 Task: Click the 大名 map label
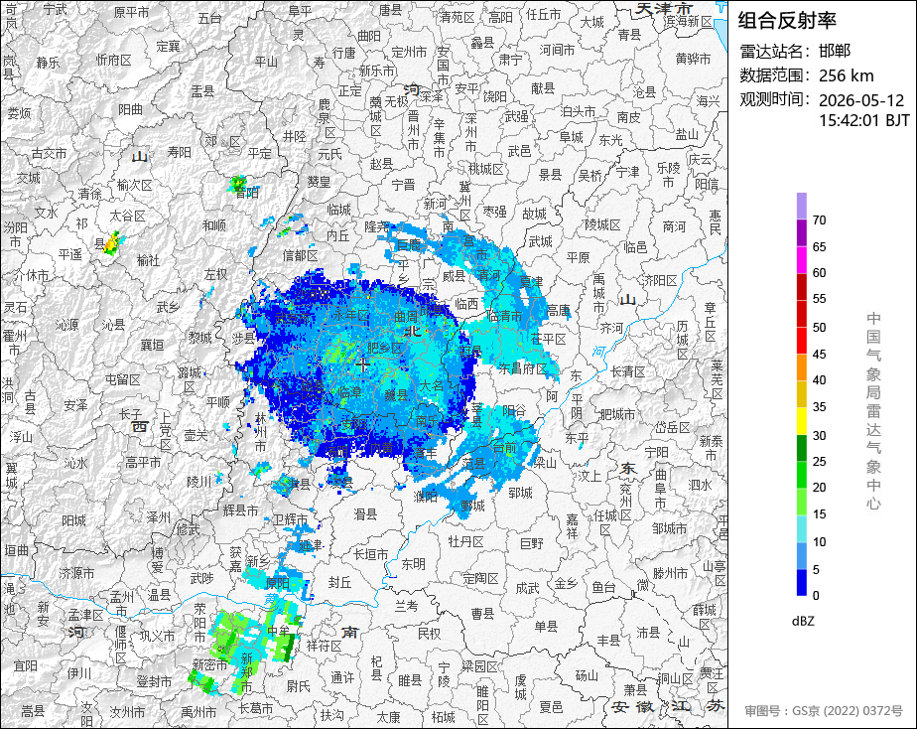(431, 385)
